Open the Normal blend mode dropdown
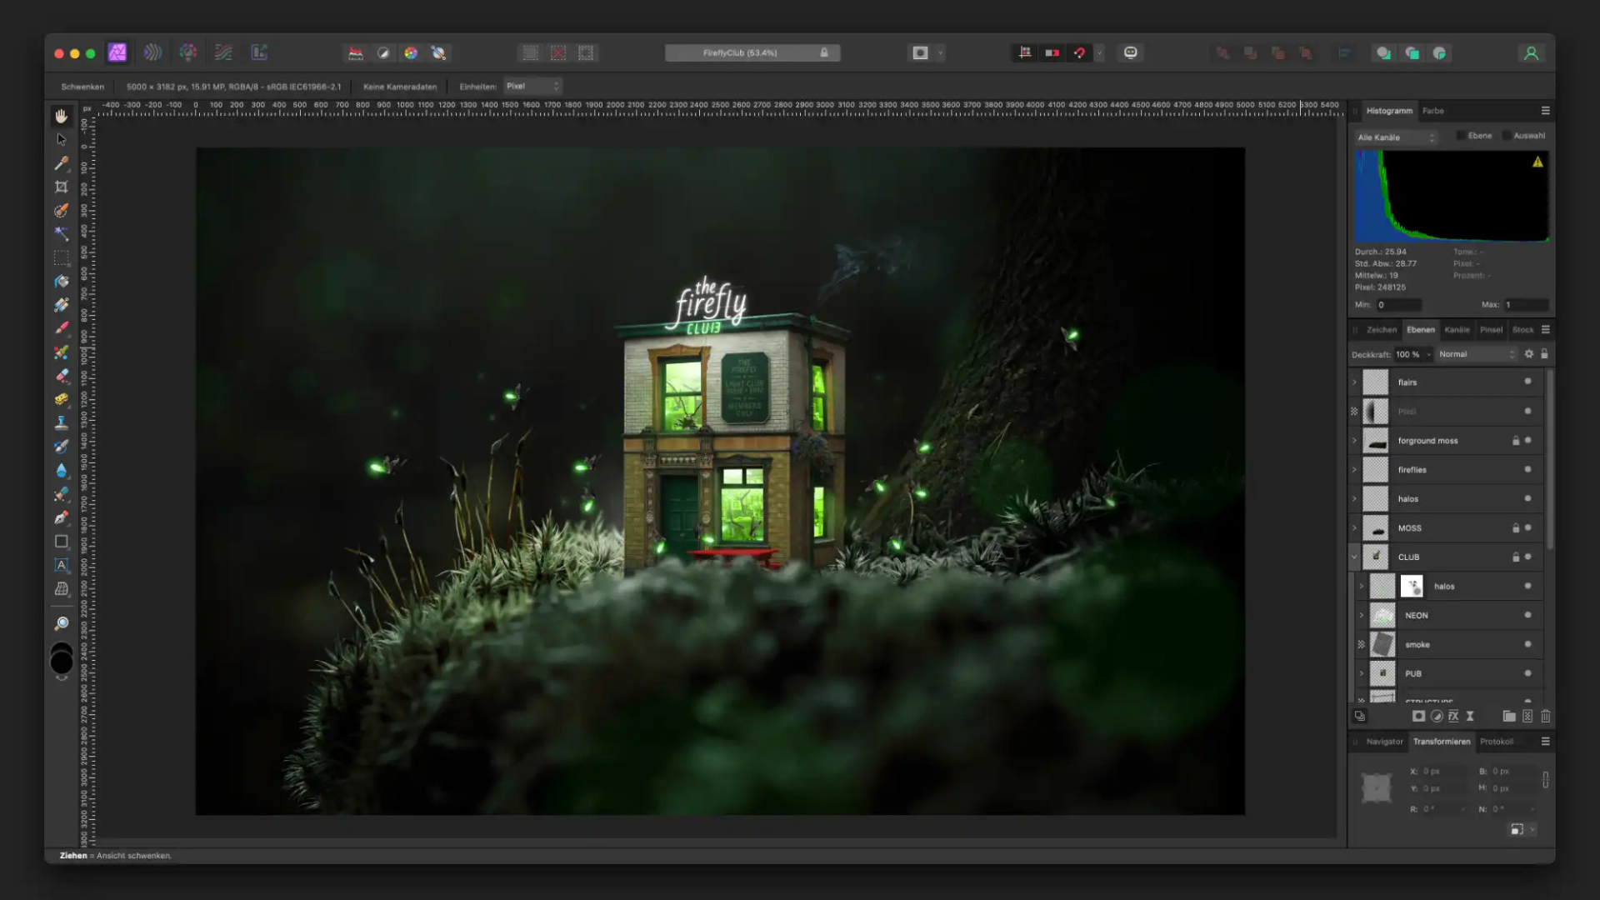1600x900 pixels. pyautogui.click(x=1475, y=354)
